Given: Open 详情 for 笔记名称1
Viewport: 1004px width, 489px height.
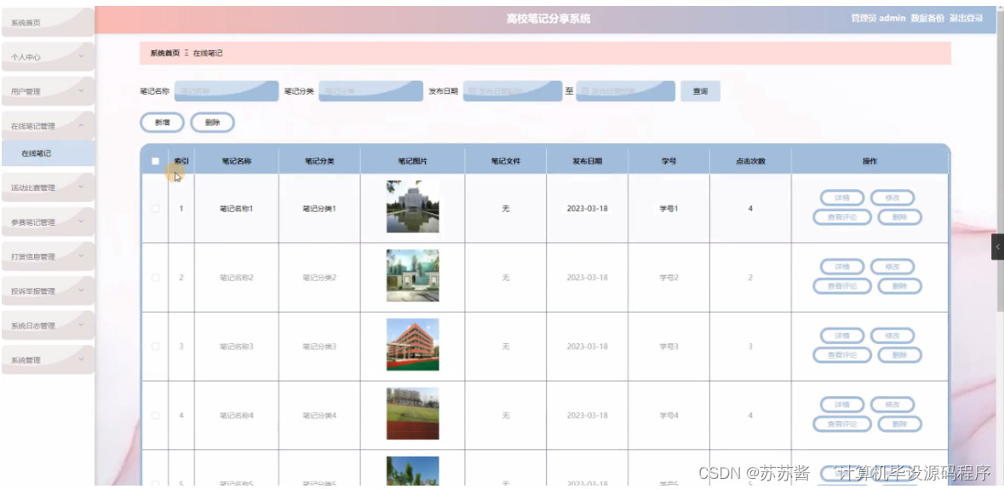Looking at the screenshot, I should (842, 198).
